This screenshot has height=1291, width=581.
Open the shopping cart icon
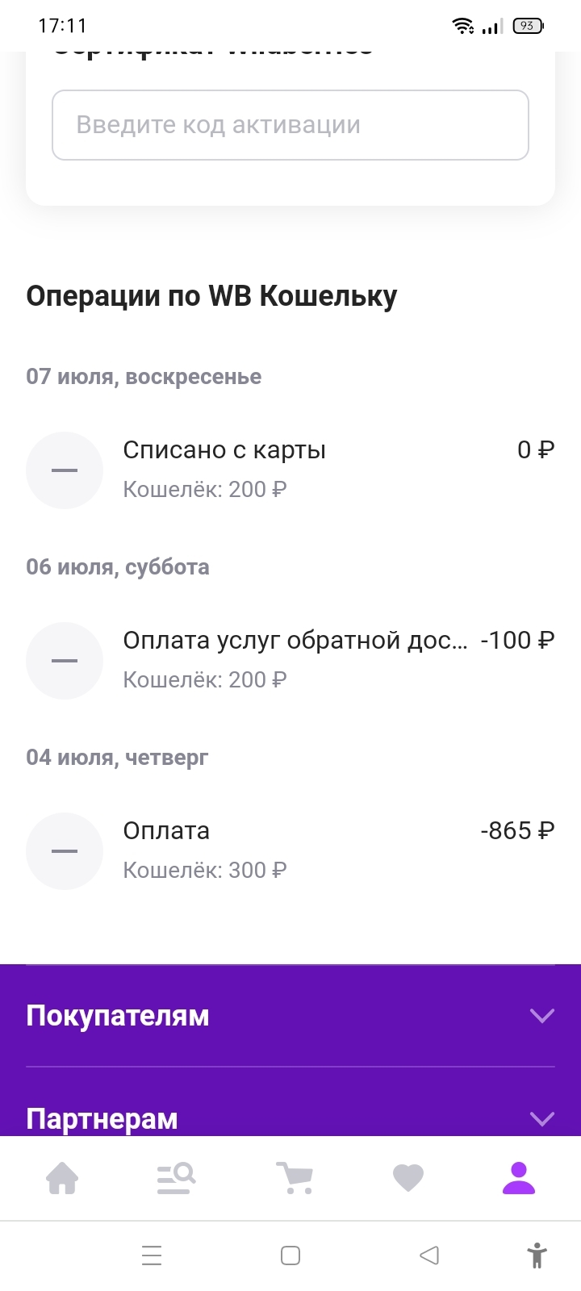point(294,1178)
